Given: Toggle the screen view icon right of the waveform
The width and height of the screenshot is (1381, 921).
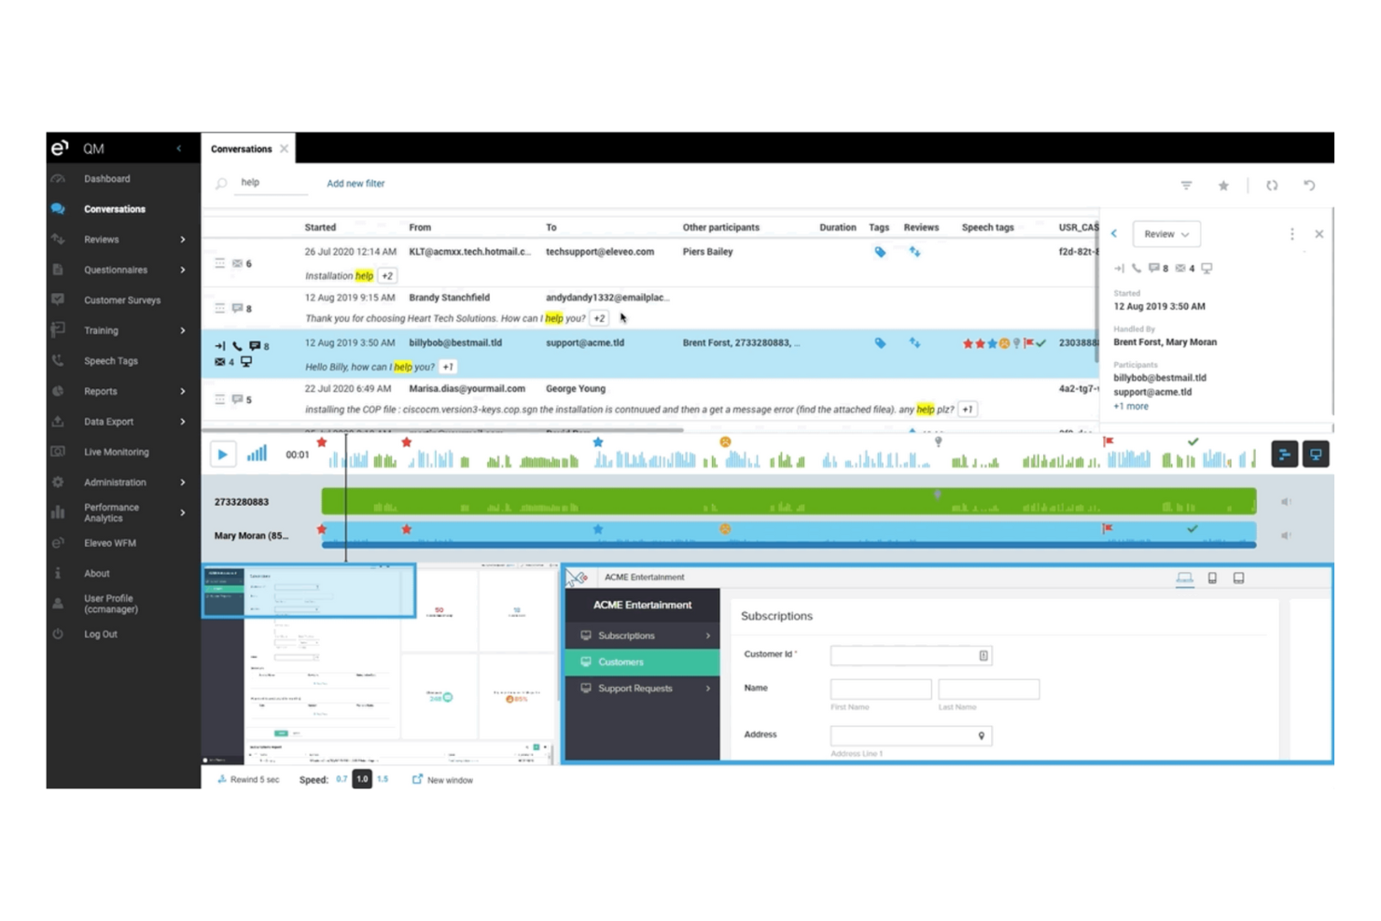Looking at the screenshot, I should coord(1316,454).
